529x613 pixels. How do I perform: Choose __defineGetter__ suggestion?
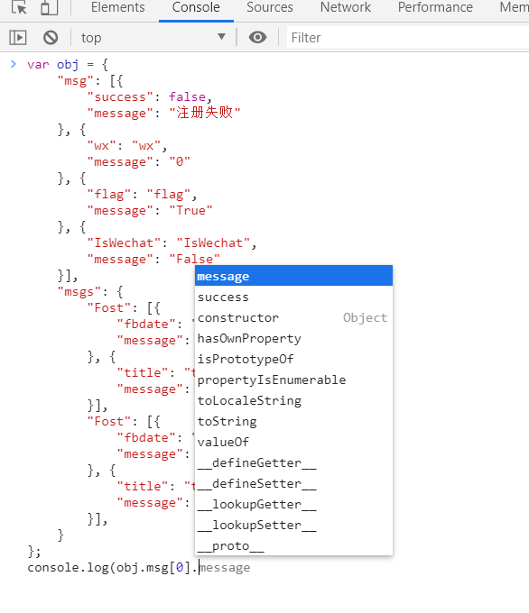point(293,462)
